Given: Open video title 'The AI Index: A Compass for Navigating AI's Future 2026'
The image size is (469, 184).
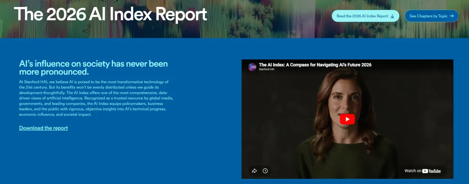Looking at the screenshot, I should (x=315, y=65).
